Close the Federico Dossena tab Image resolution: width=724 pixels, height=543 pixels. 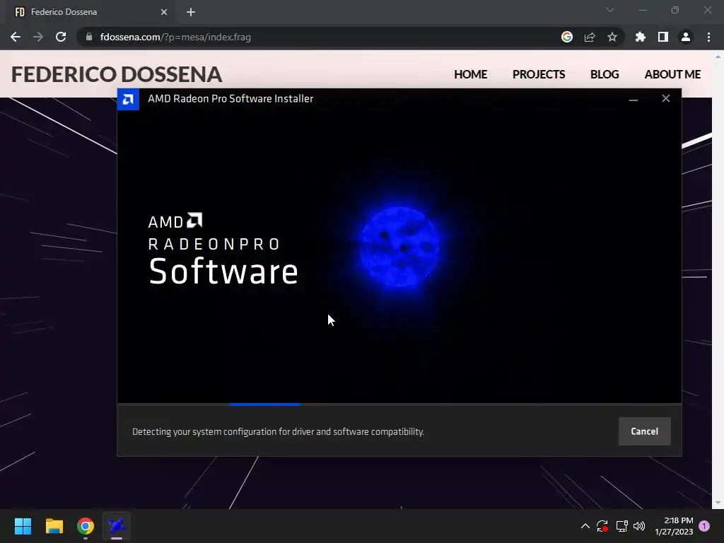(x=164, y=12)
